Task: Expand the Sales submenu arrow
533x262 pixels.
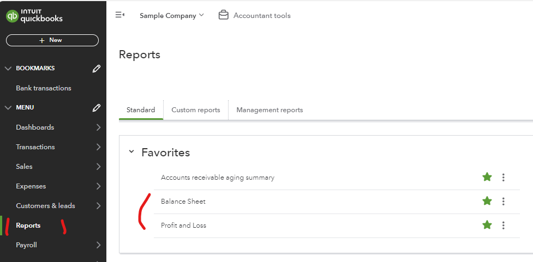Action: pos(98,167)
